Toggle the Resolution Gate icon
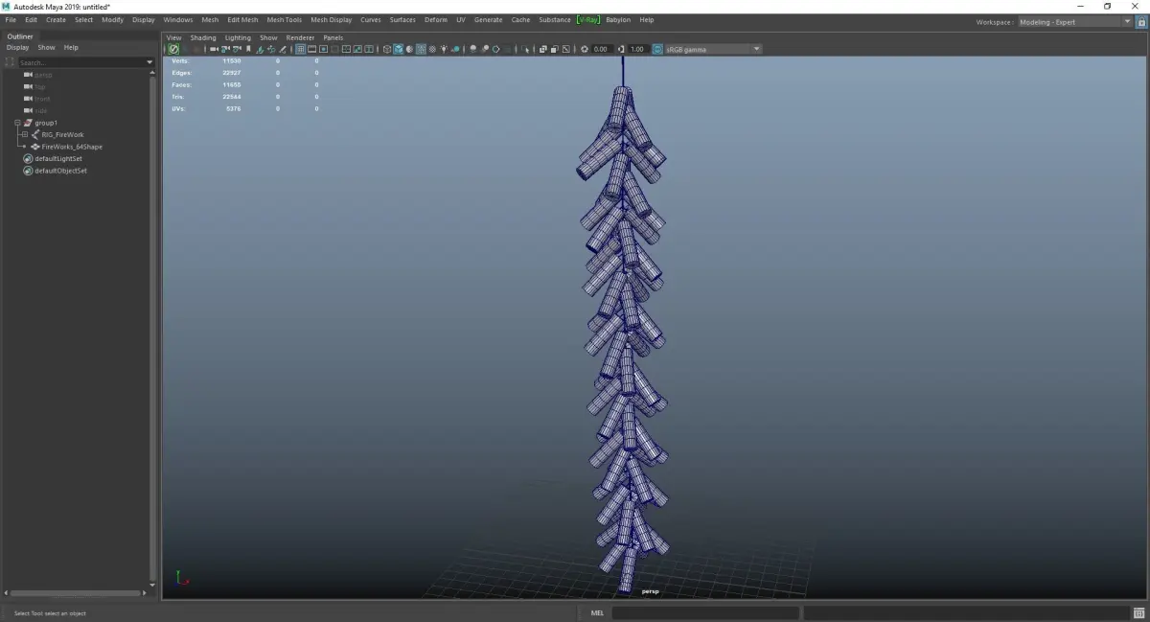This screenshot has height=622, width=1150. click(323, 49)
